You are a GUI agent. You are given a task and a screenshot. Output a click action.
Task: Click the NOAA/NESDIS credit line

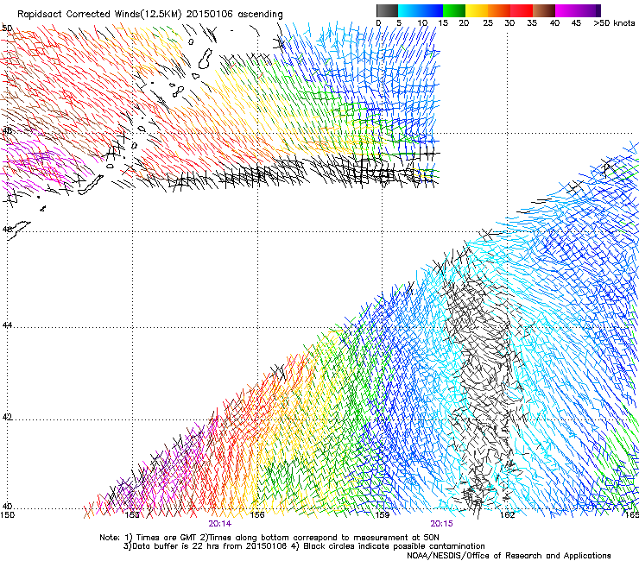click(509, 555)
